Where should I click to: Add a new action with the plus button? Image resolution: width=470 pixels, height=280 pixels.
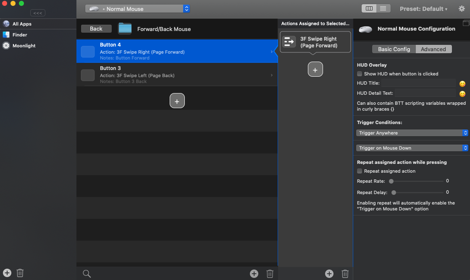315,69
